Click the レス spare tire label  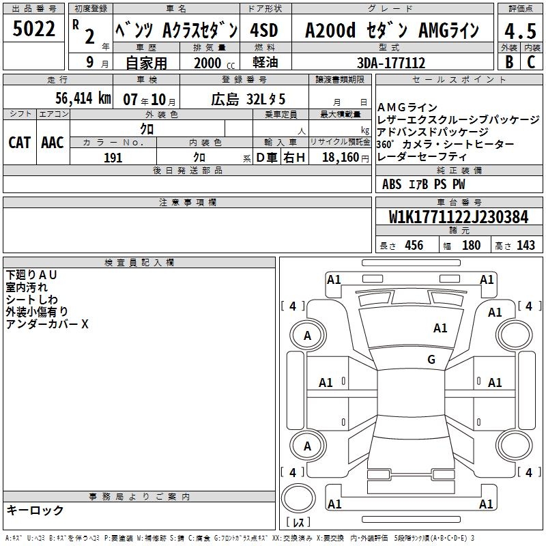coord(298,523)
